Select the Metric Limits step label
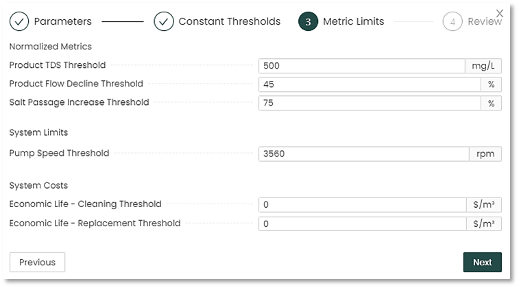 [353, 21]
